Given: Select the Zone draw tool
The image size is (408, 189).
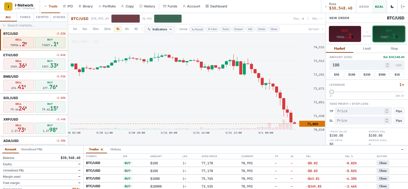Looking at the screenshot, I should coord(226,29).
